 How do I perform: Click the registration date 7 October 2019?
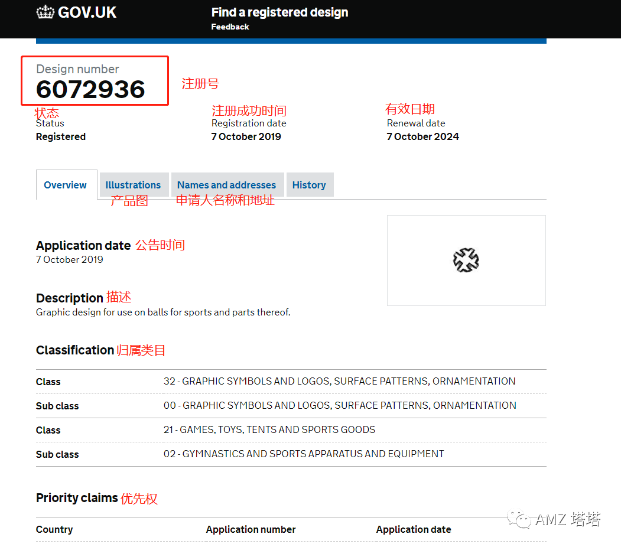point(246,136)
